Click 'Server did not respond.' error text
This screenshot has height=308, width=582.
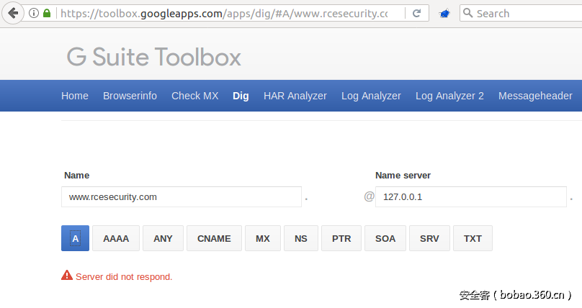point(124,277)
